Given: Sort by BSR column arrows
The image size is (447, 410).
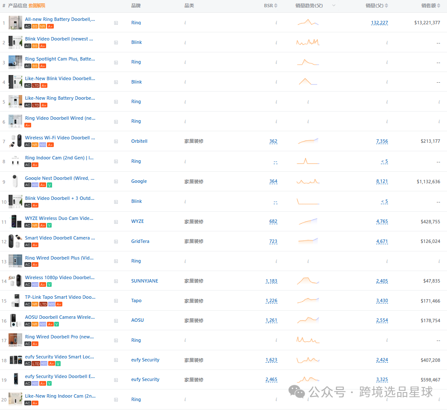Looking at the screenshot, I should 276,6.
